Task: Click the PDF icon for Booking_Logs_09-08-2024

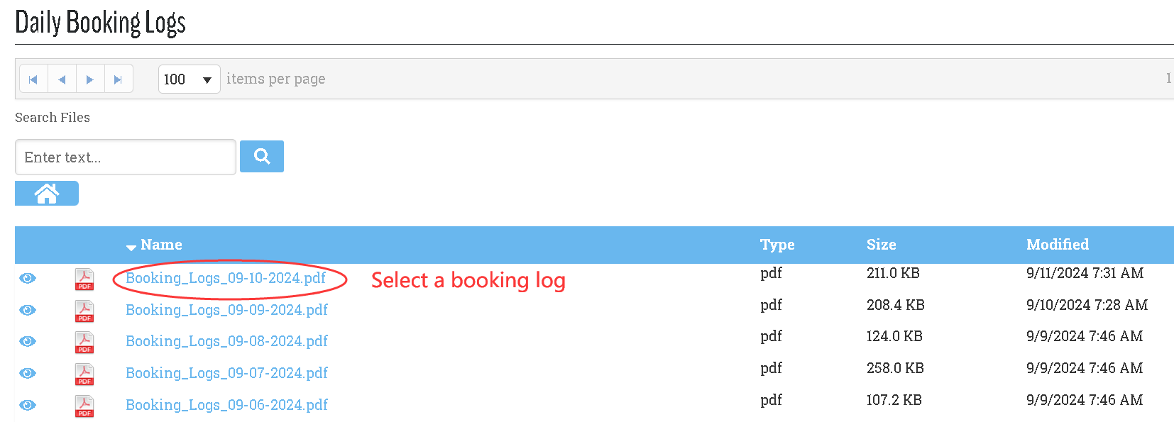Action: (x=84, y=342)
